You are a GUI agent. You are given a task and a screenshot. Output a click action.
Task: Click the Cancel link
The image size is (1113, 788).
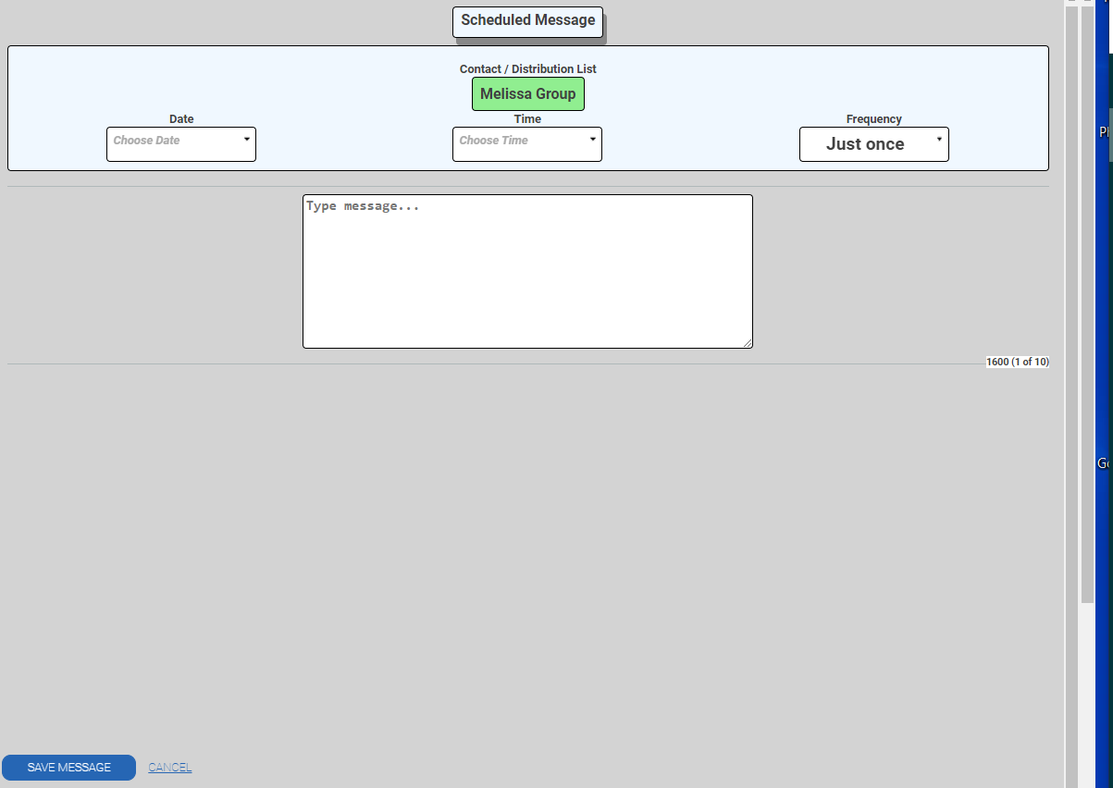point(170,768)
